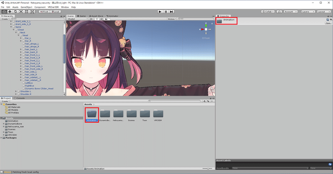Toggle Pivot handle position
The width and height of the screenshot is (333, 174).
coord(45,12)
